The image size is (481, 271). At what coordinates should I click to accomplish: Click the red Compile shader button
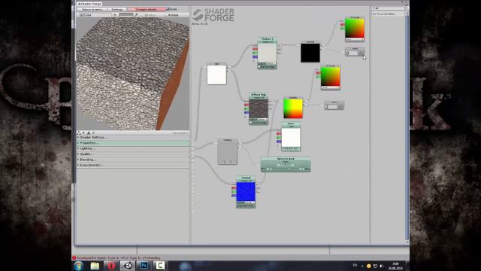point(147,10)
